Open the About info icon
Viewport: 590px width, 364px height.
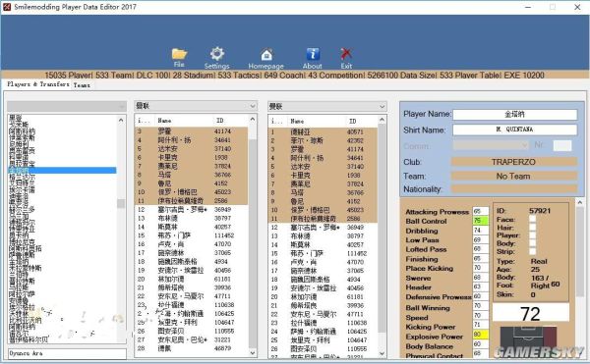[x=313, y=54]
